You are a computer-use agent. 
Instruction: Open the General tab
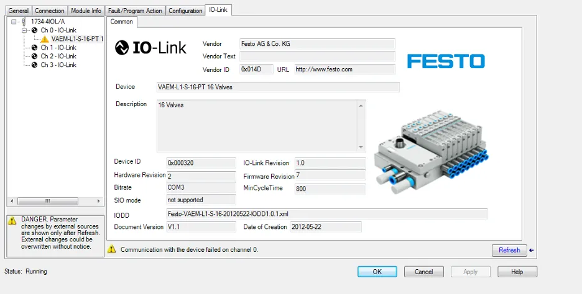point(19,11)
